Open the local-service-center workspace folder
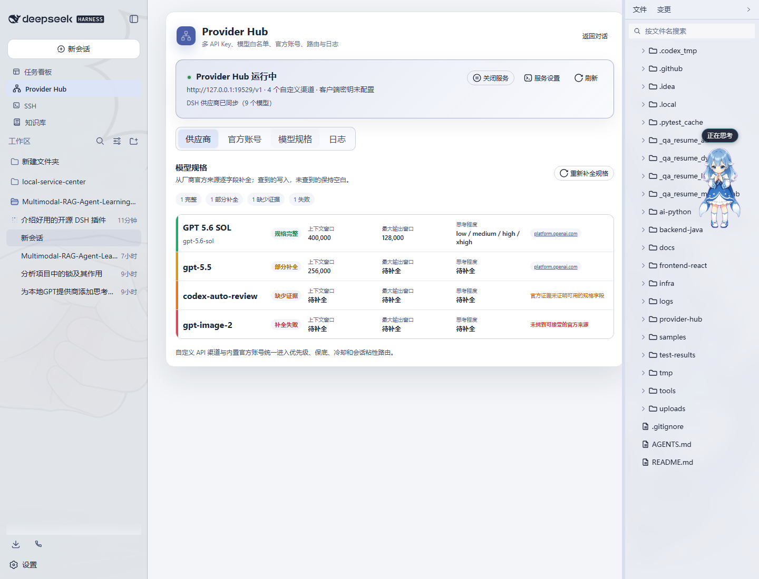 coord(74,182)
